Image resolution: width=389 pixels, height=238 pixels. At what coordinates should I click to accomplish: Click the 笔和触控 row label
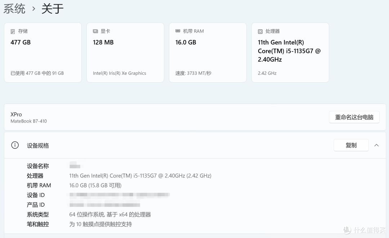click(38, 224)
